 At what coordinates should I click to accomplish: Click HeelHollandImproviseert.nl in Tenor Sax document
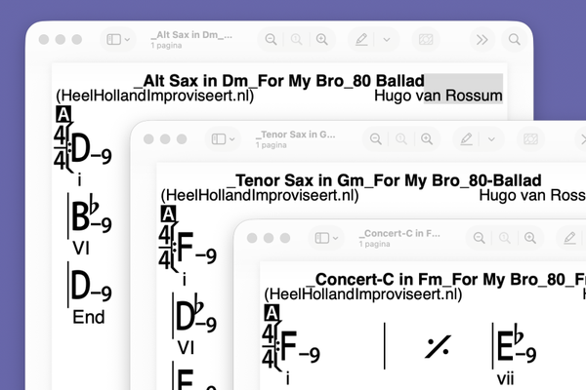click(260, 196)
